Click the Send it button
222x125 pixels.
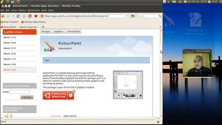click(x=27, y=97)
